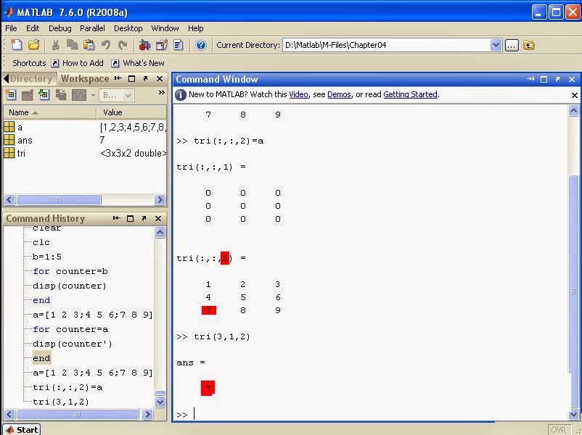Switch to the Workspace tab
Image resolution: width=582 pixels, height=435 pixels.
85,78
